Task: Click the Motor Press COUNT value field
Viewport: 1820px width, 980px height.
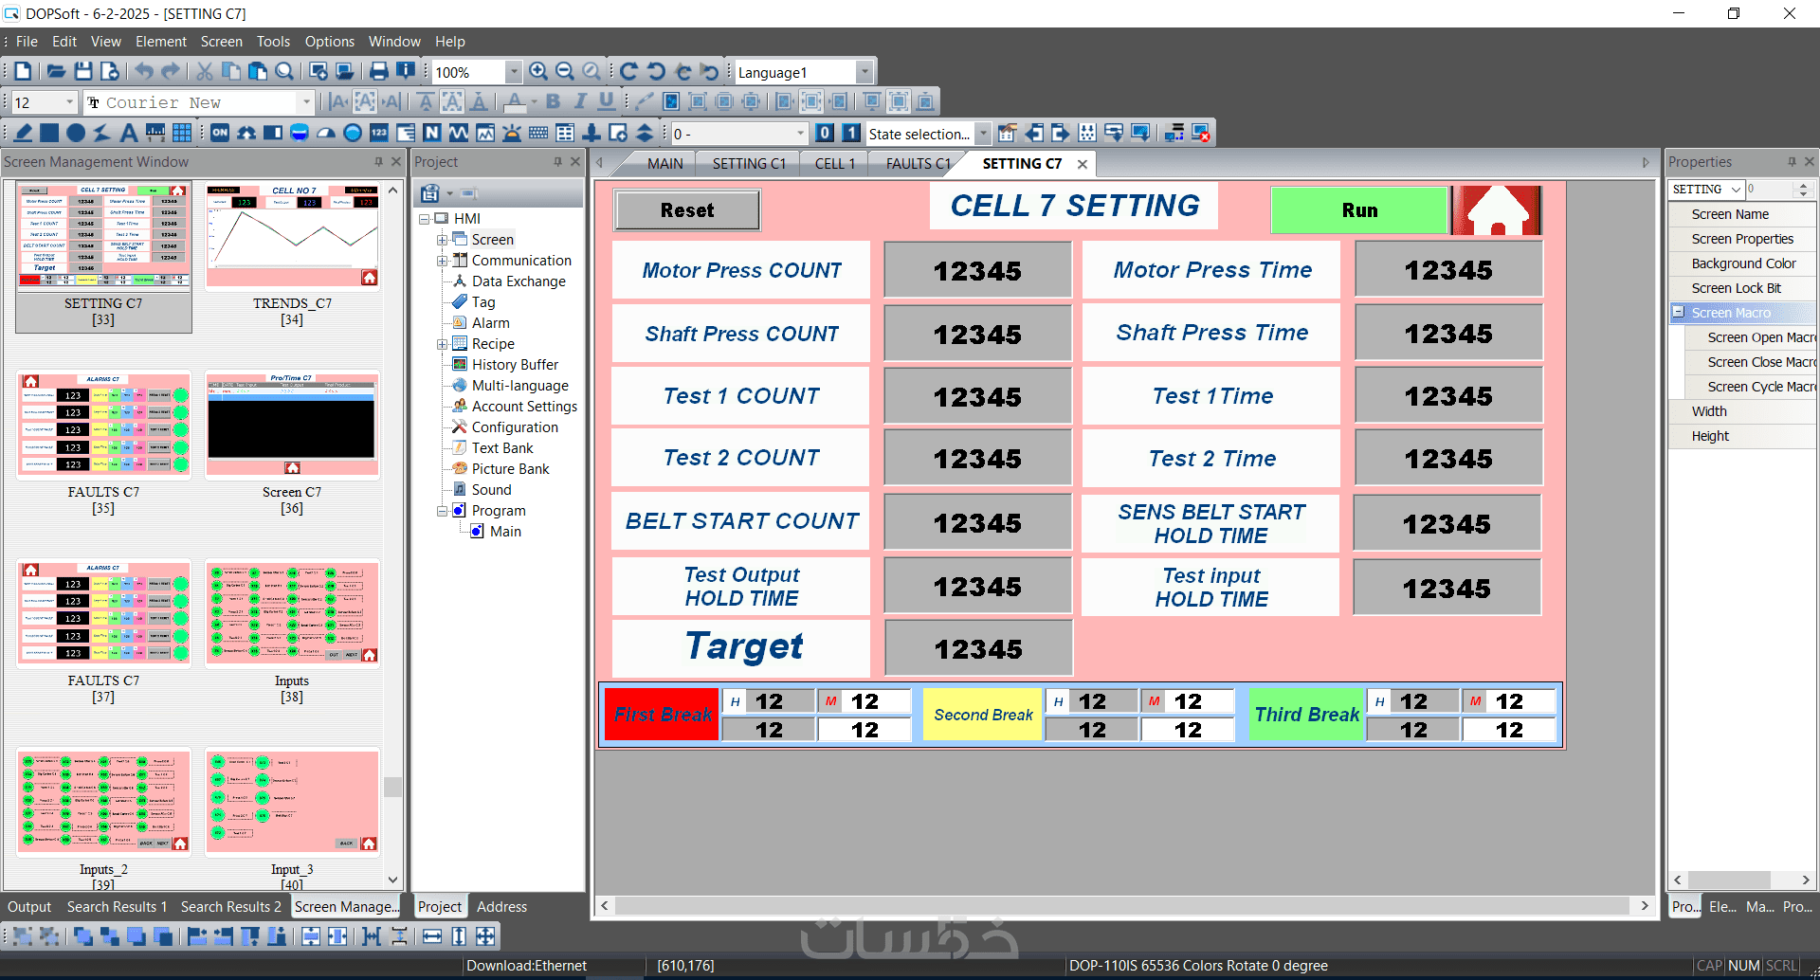Action: 977,271
